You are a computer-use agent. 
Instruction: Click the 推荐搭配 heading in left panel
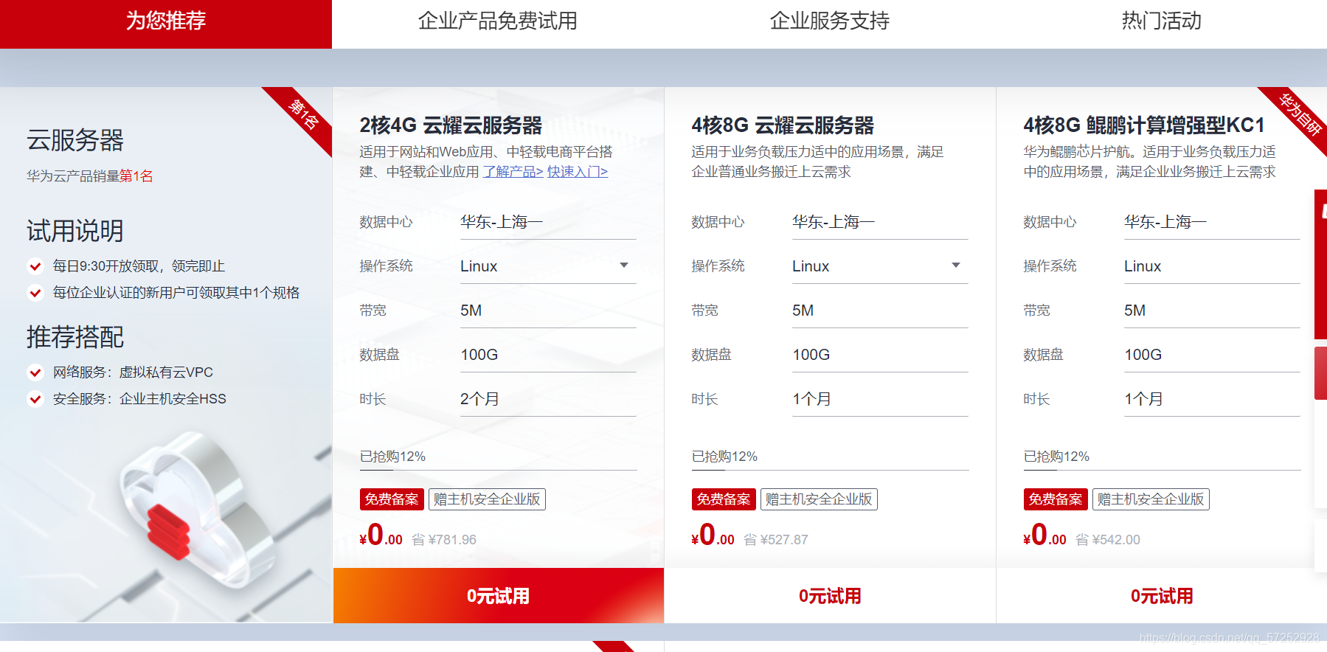(75, 337)
